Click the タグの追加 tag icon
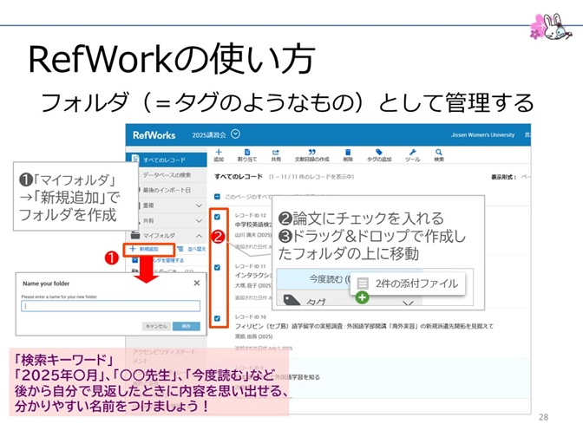Viewport: 583px width, 437px height. [x=379, y=152]
